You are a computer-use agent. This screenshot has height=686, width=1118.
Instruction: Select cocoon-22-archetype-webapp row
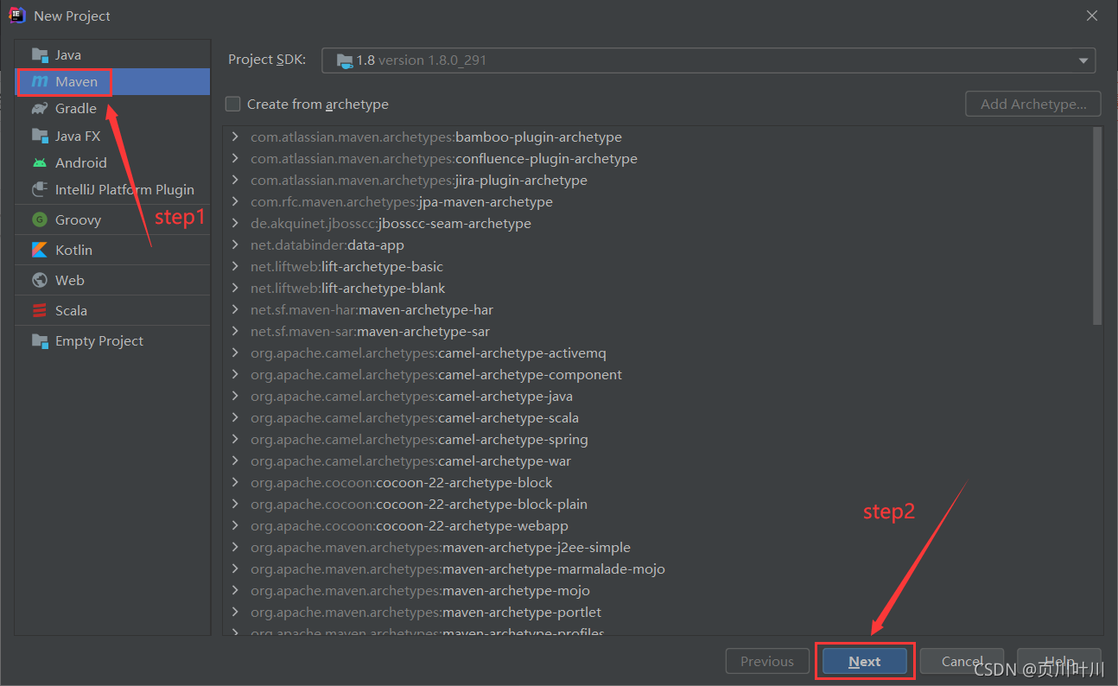657,525
